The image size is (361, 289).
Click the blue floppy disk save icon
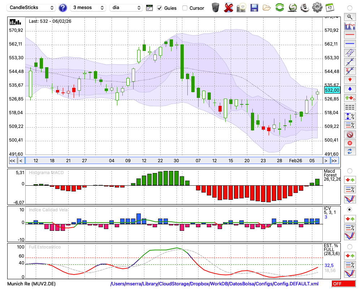pos(254,7)
